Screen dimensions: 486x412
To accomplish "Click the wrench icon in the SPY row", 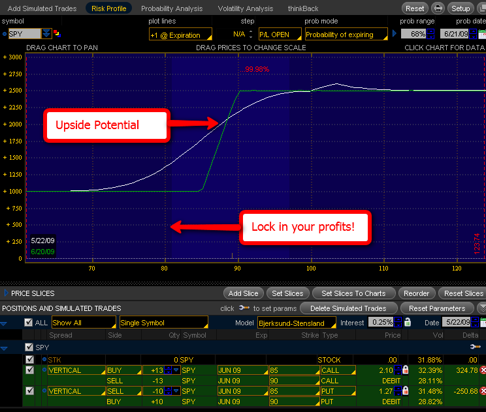I will [474, 347].
